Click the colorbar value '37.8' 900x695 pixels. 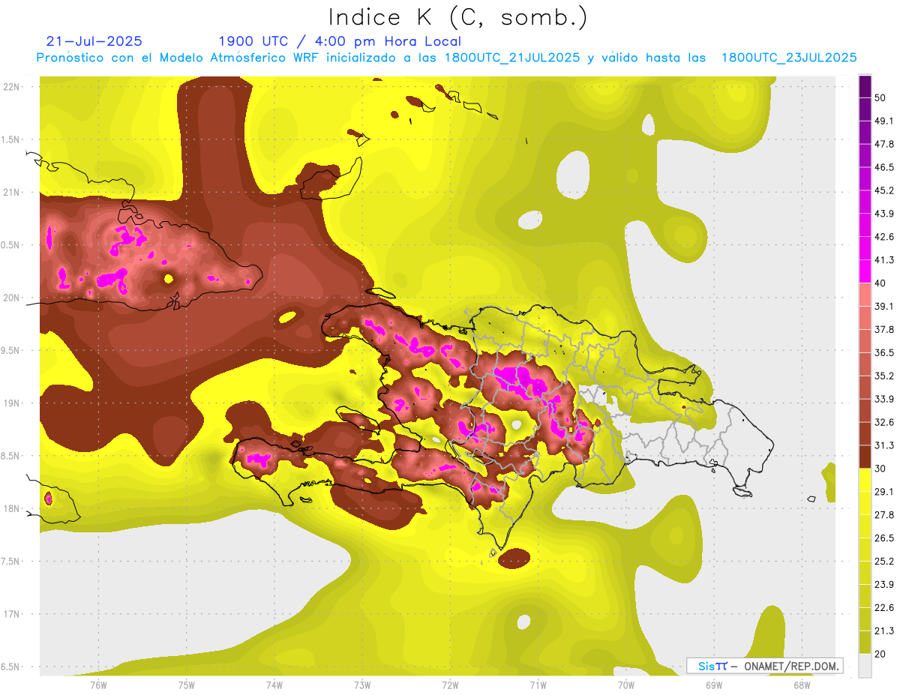tap(883, 329)
